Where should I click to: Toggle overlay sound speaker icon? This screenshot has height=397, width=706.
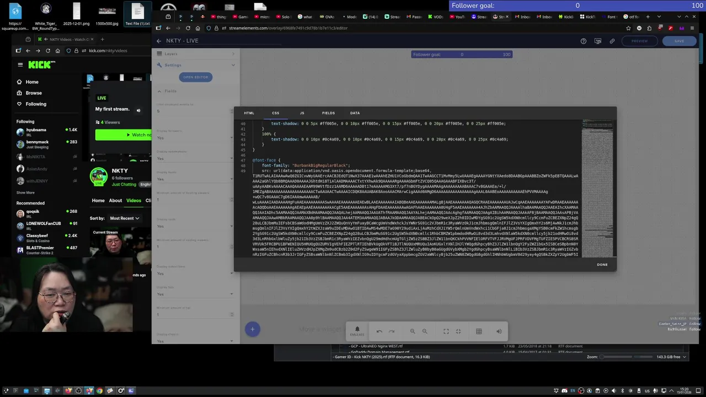pyautogui.click(x=499, y=331)
